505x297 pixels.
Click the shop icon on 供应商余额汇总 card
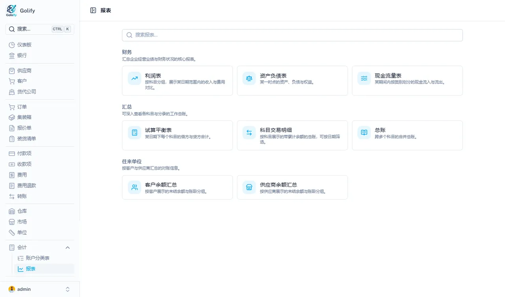[x=249, y=187]
